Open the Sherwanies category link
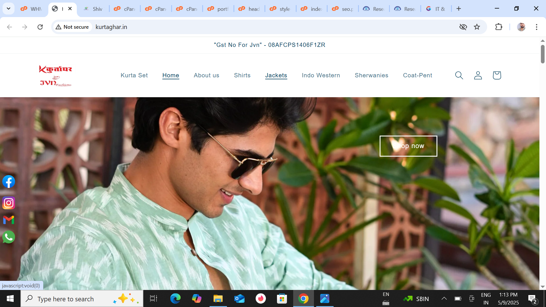This screenshot has width=546, height=307. tap(371, 75)
